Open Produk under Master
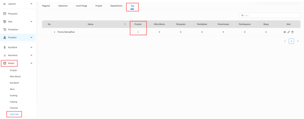This screenshot has height=119, width=304. [x=13, y=70]
